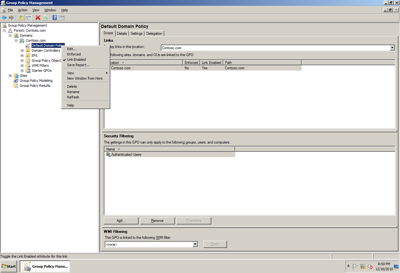Open the Action menu
Image resolution: width=400 pixels, height=273 pixels.
[23, 10]
